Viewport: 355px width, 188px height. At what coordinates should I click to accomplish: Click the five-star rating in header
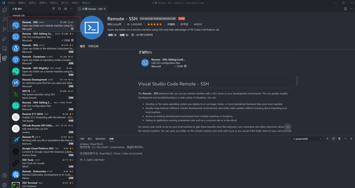coord(155,24)
